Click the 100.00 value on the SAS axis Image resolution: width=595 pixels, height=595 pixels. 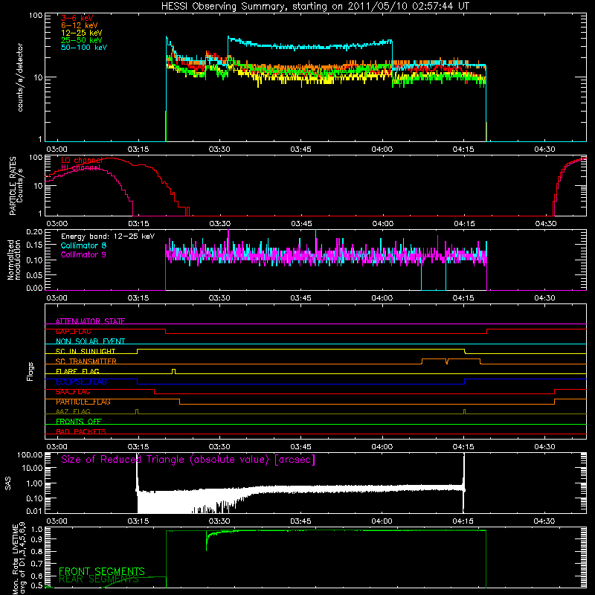pyautogui.click(x=30, y=454)
